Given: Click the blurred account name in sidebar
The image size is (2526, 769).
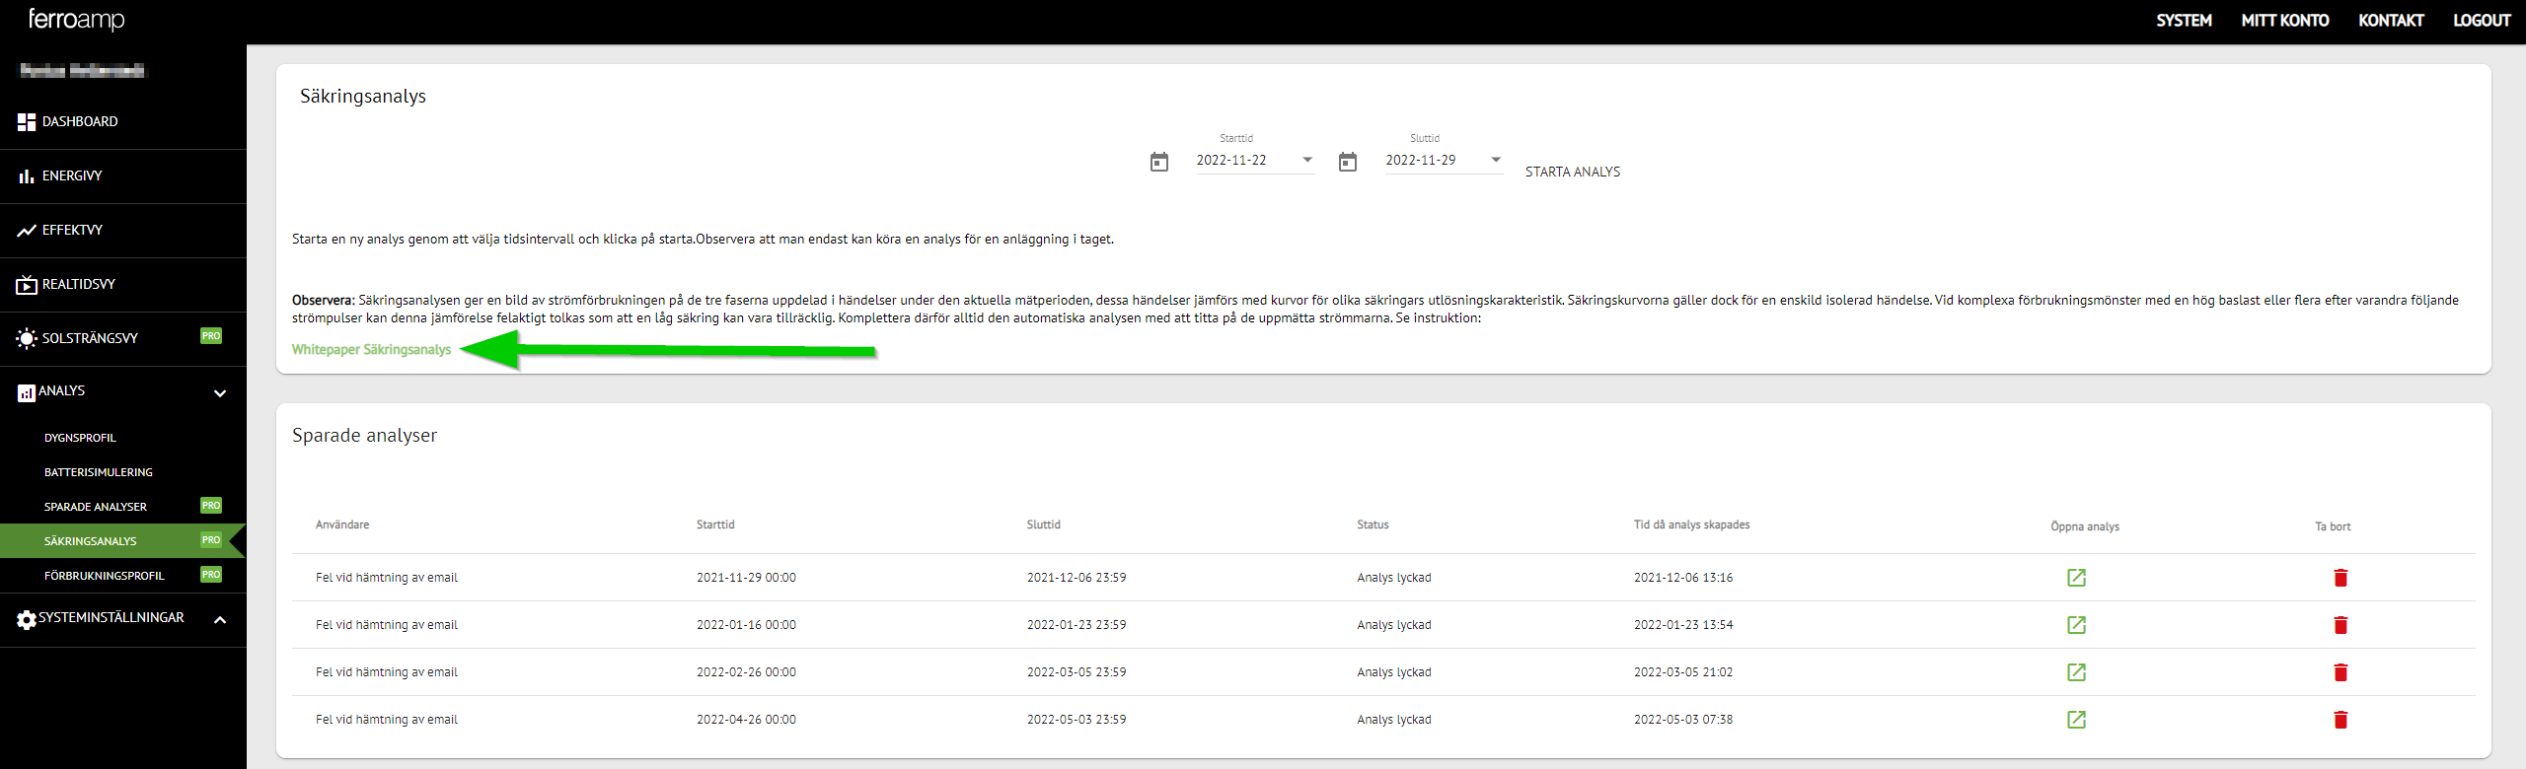Looking at the screenshot, I should click(x=83, y=70).
